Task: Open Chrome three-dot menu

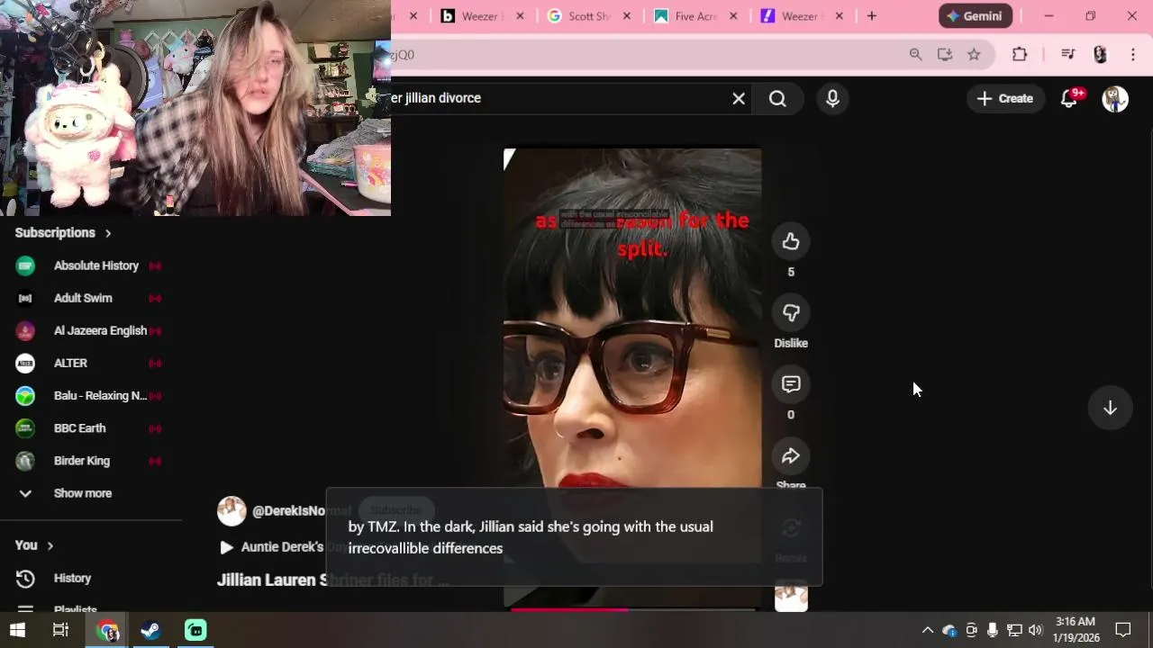Action: 1133,55
